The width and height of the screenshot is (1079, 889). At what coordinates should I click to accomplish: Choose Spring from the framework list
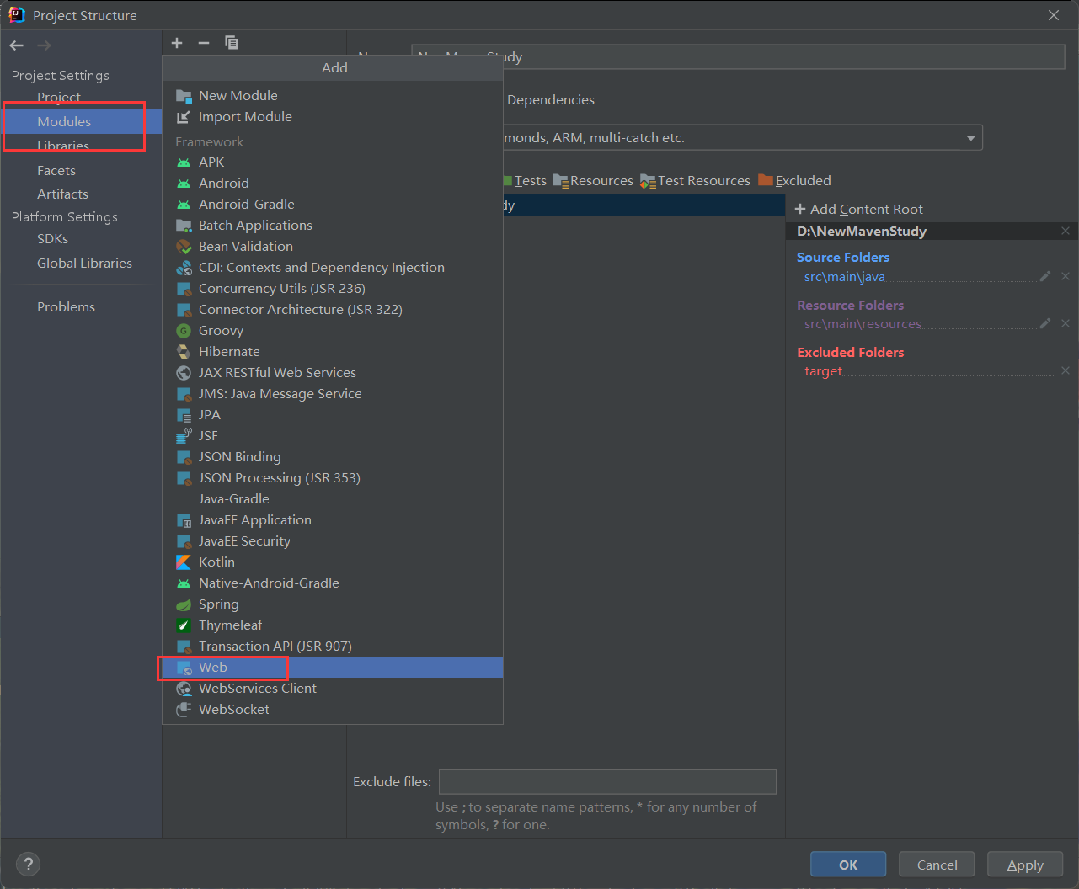219,604
